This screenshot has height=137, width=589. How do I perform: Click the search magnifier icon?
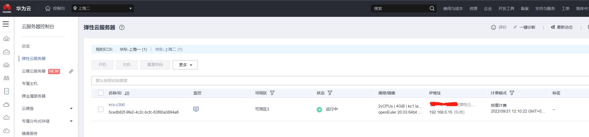[432, 8]
